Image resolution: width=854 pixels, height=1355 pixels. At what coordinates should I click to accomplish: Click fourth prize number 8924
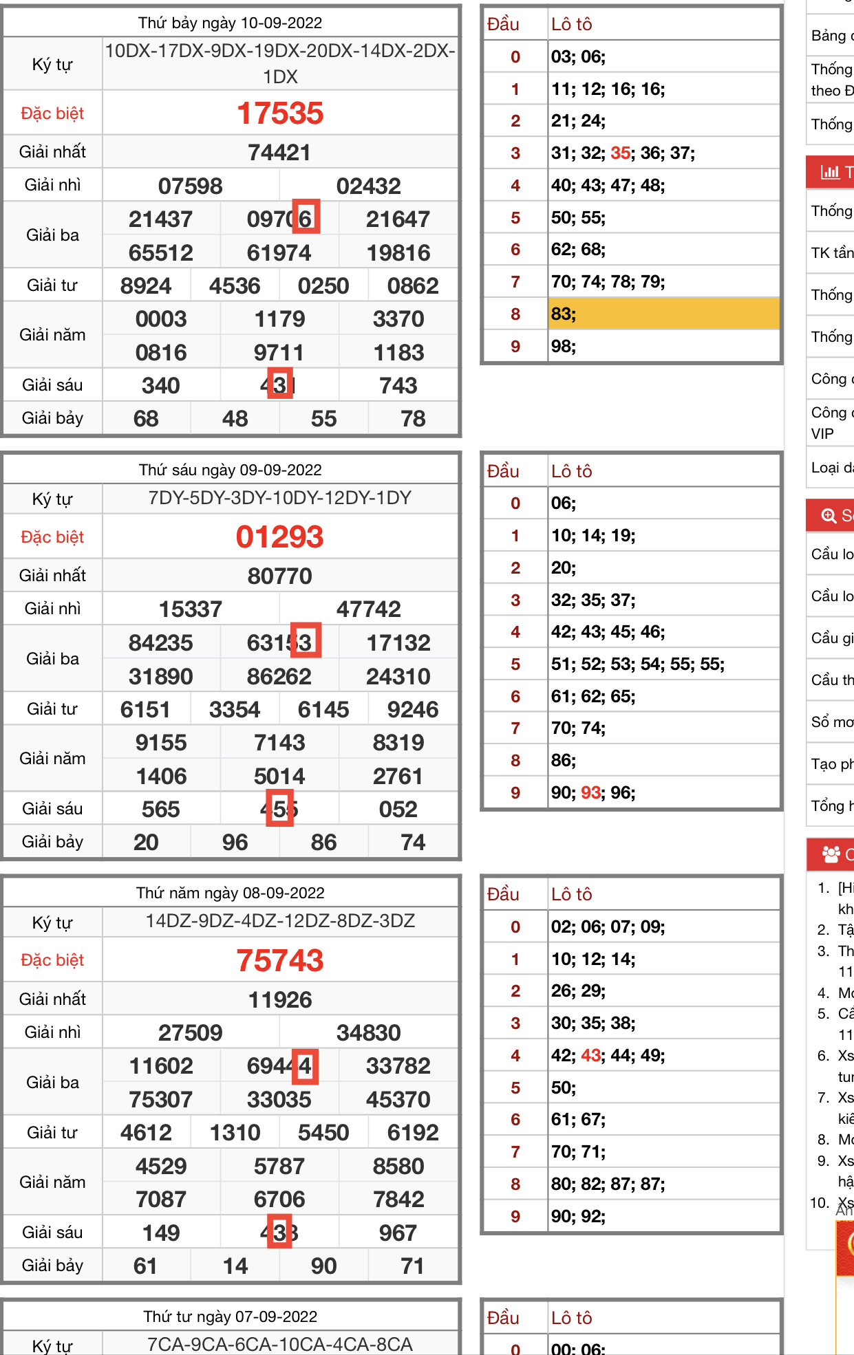click(x=146, y=285)
